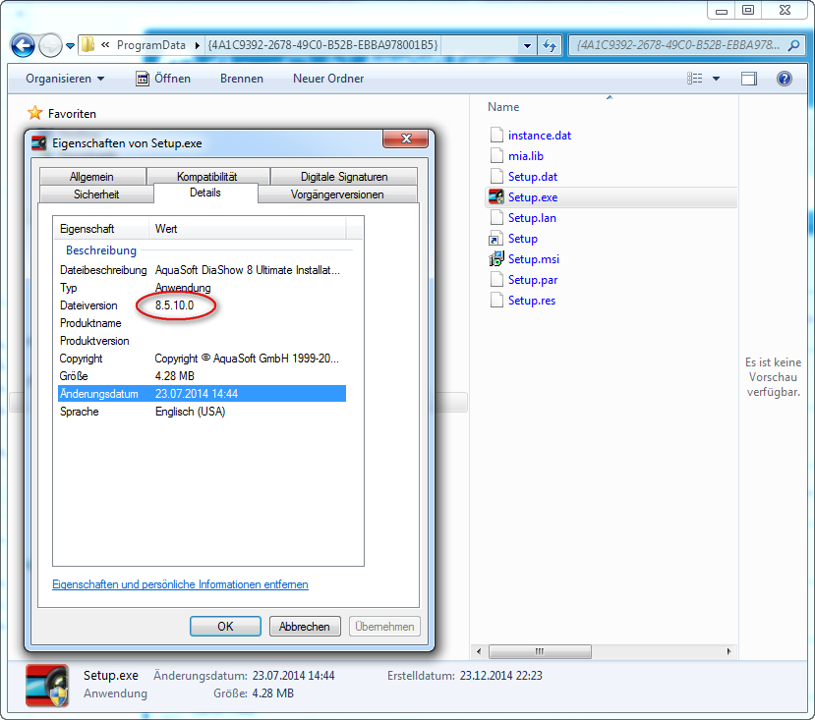Viewport: 815px width, 720px height.
Task: Click link to remove properties and personal information
Action: pos(180,584)
